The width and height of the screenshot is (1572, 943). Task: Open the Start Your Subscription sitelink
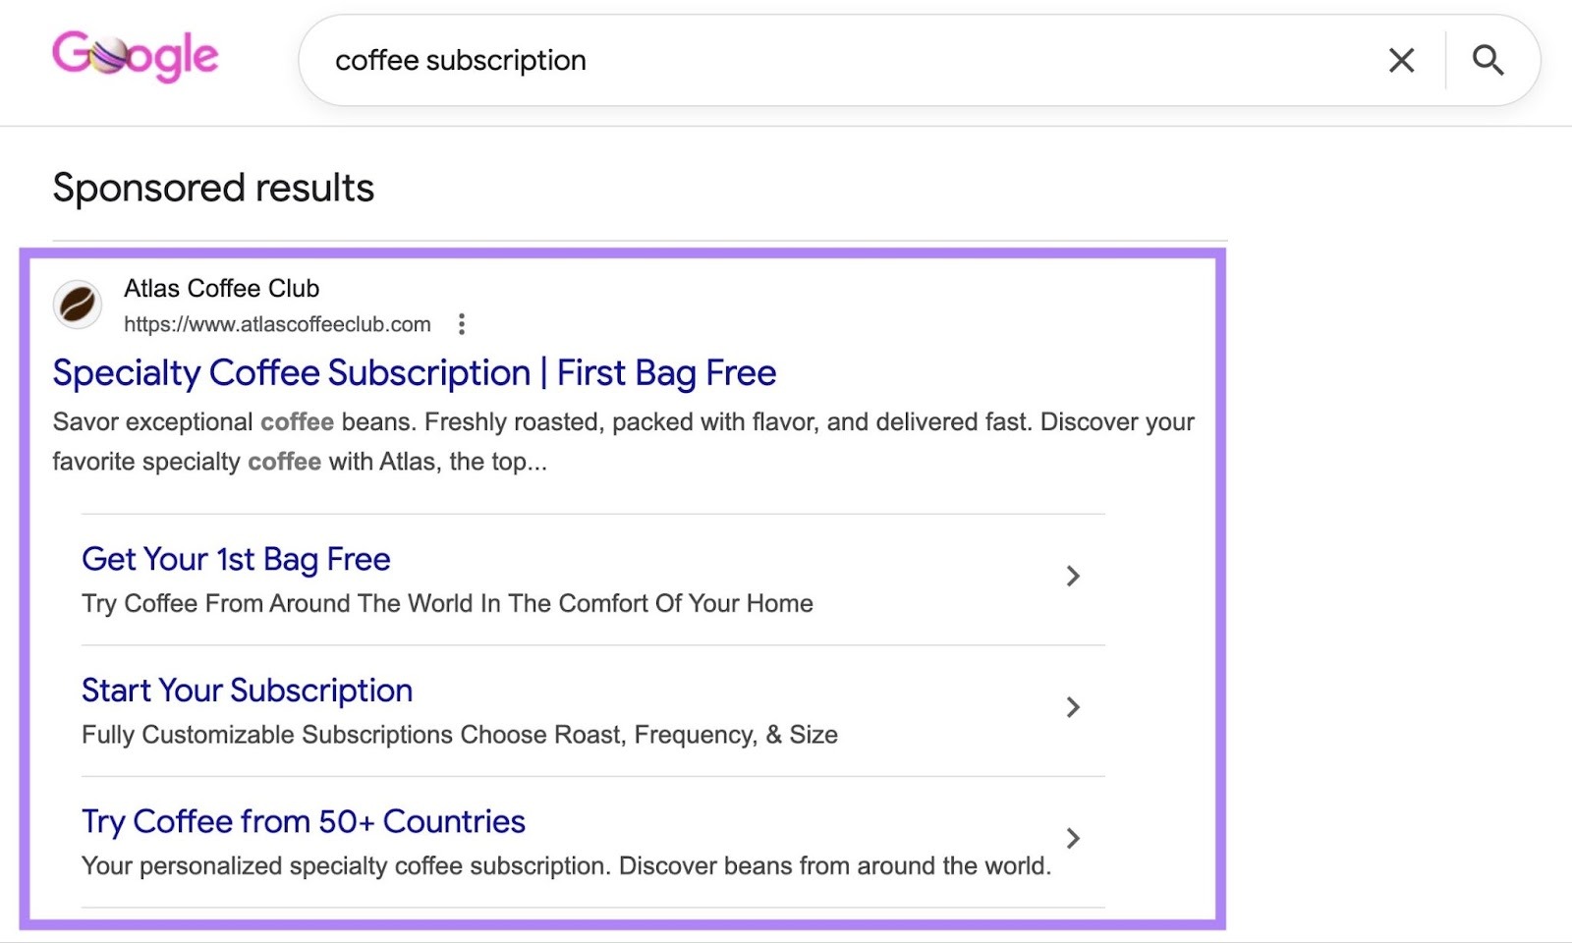[246, 691]
